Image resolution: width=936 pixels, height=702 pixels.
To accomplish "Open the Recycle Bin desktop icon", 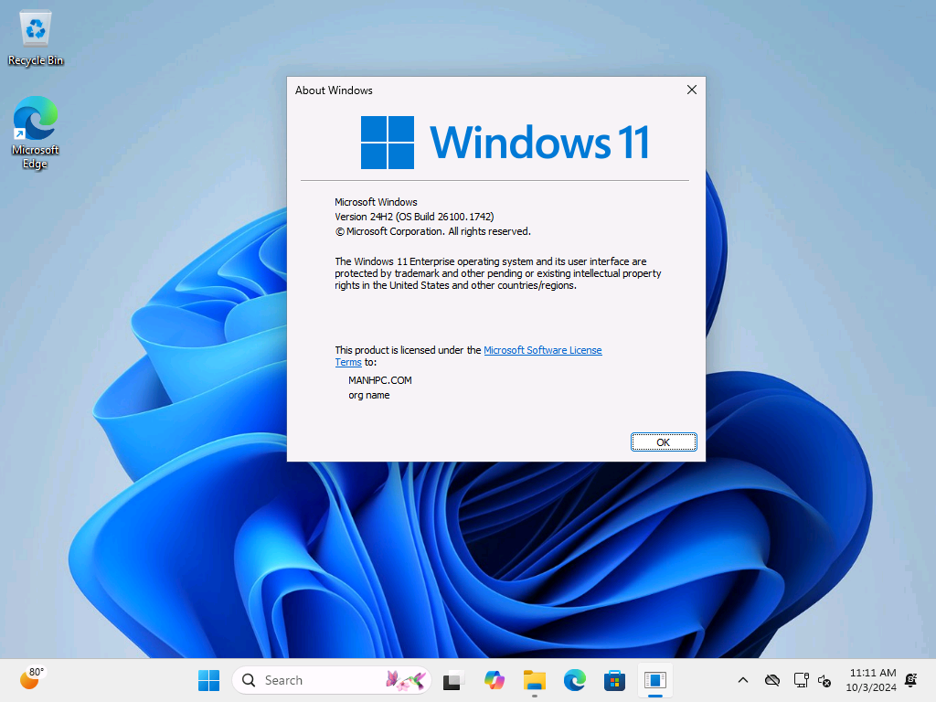I will click(x=36, y=38).
